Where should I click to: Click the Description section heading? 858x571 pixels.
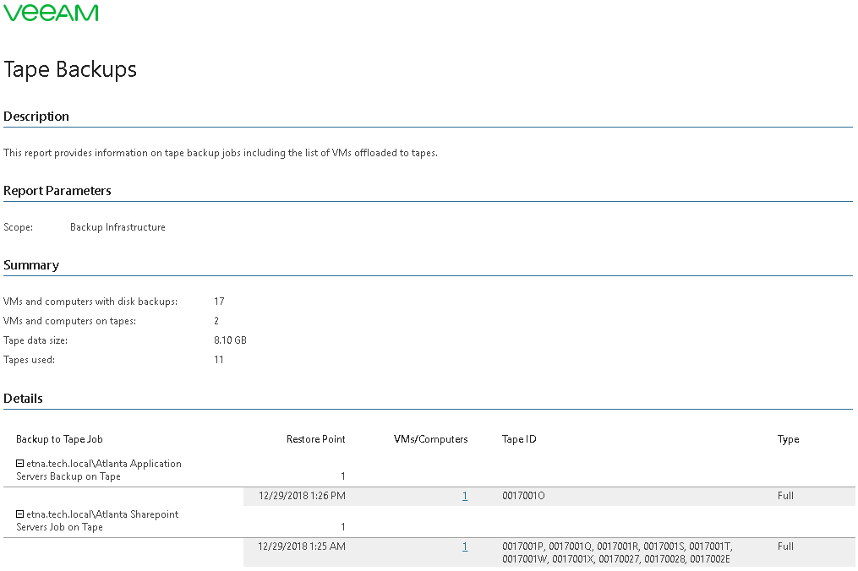(36, 117)
